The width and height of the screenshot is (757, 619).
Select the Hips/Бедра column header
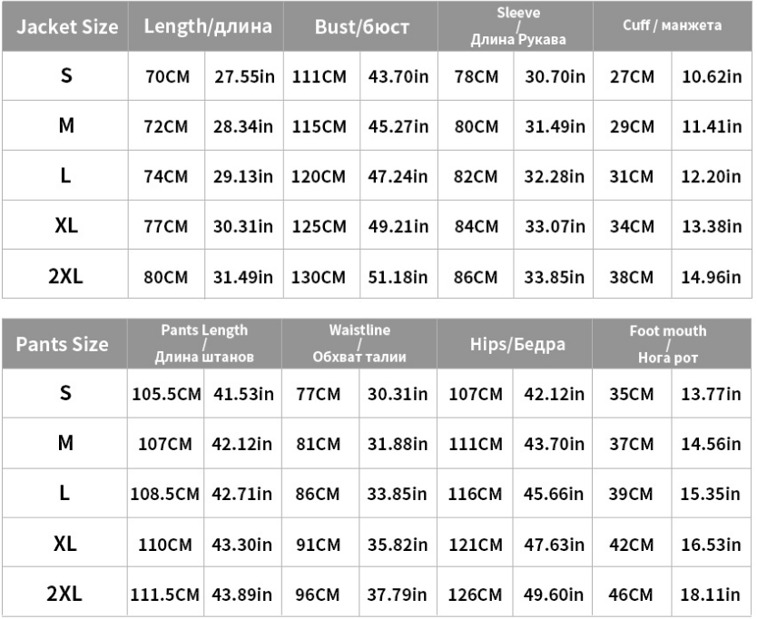[517, 344]
